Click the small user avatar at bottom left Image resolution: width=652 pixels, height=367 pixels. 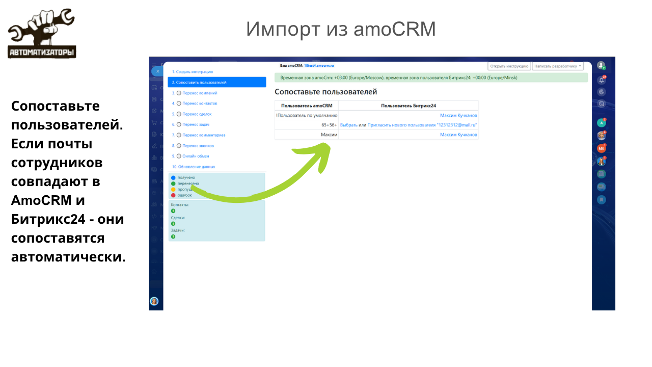coord(154,301)
